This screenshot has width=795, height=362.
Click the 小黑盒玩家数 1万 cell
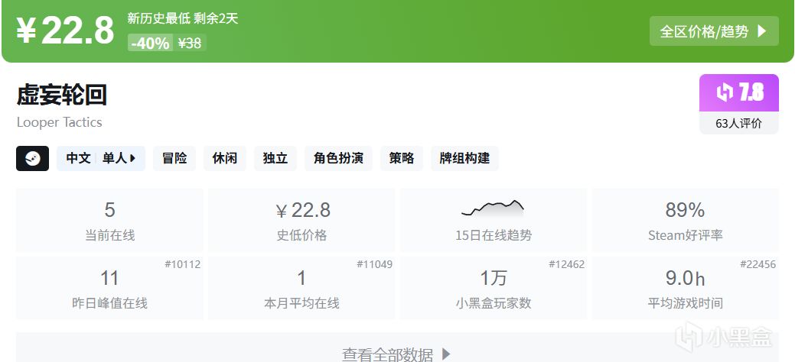[x=493, y=288]
